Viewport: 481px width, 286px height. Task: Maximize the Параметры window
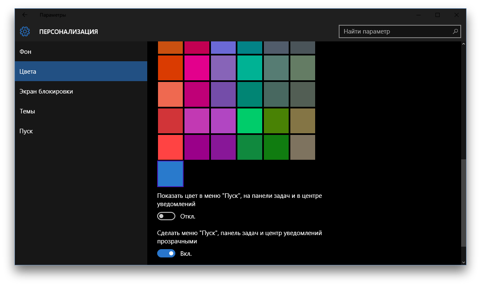[438, 15]
